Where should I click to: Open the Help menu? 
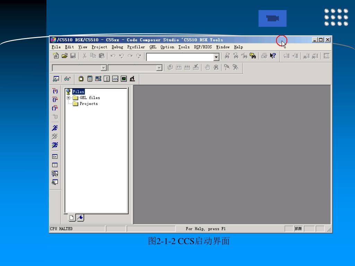(239, 47)
